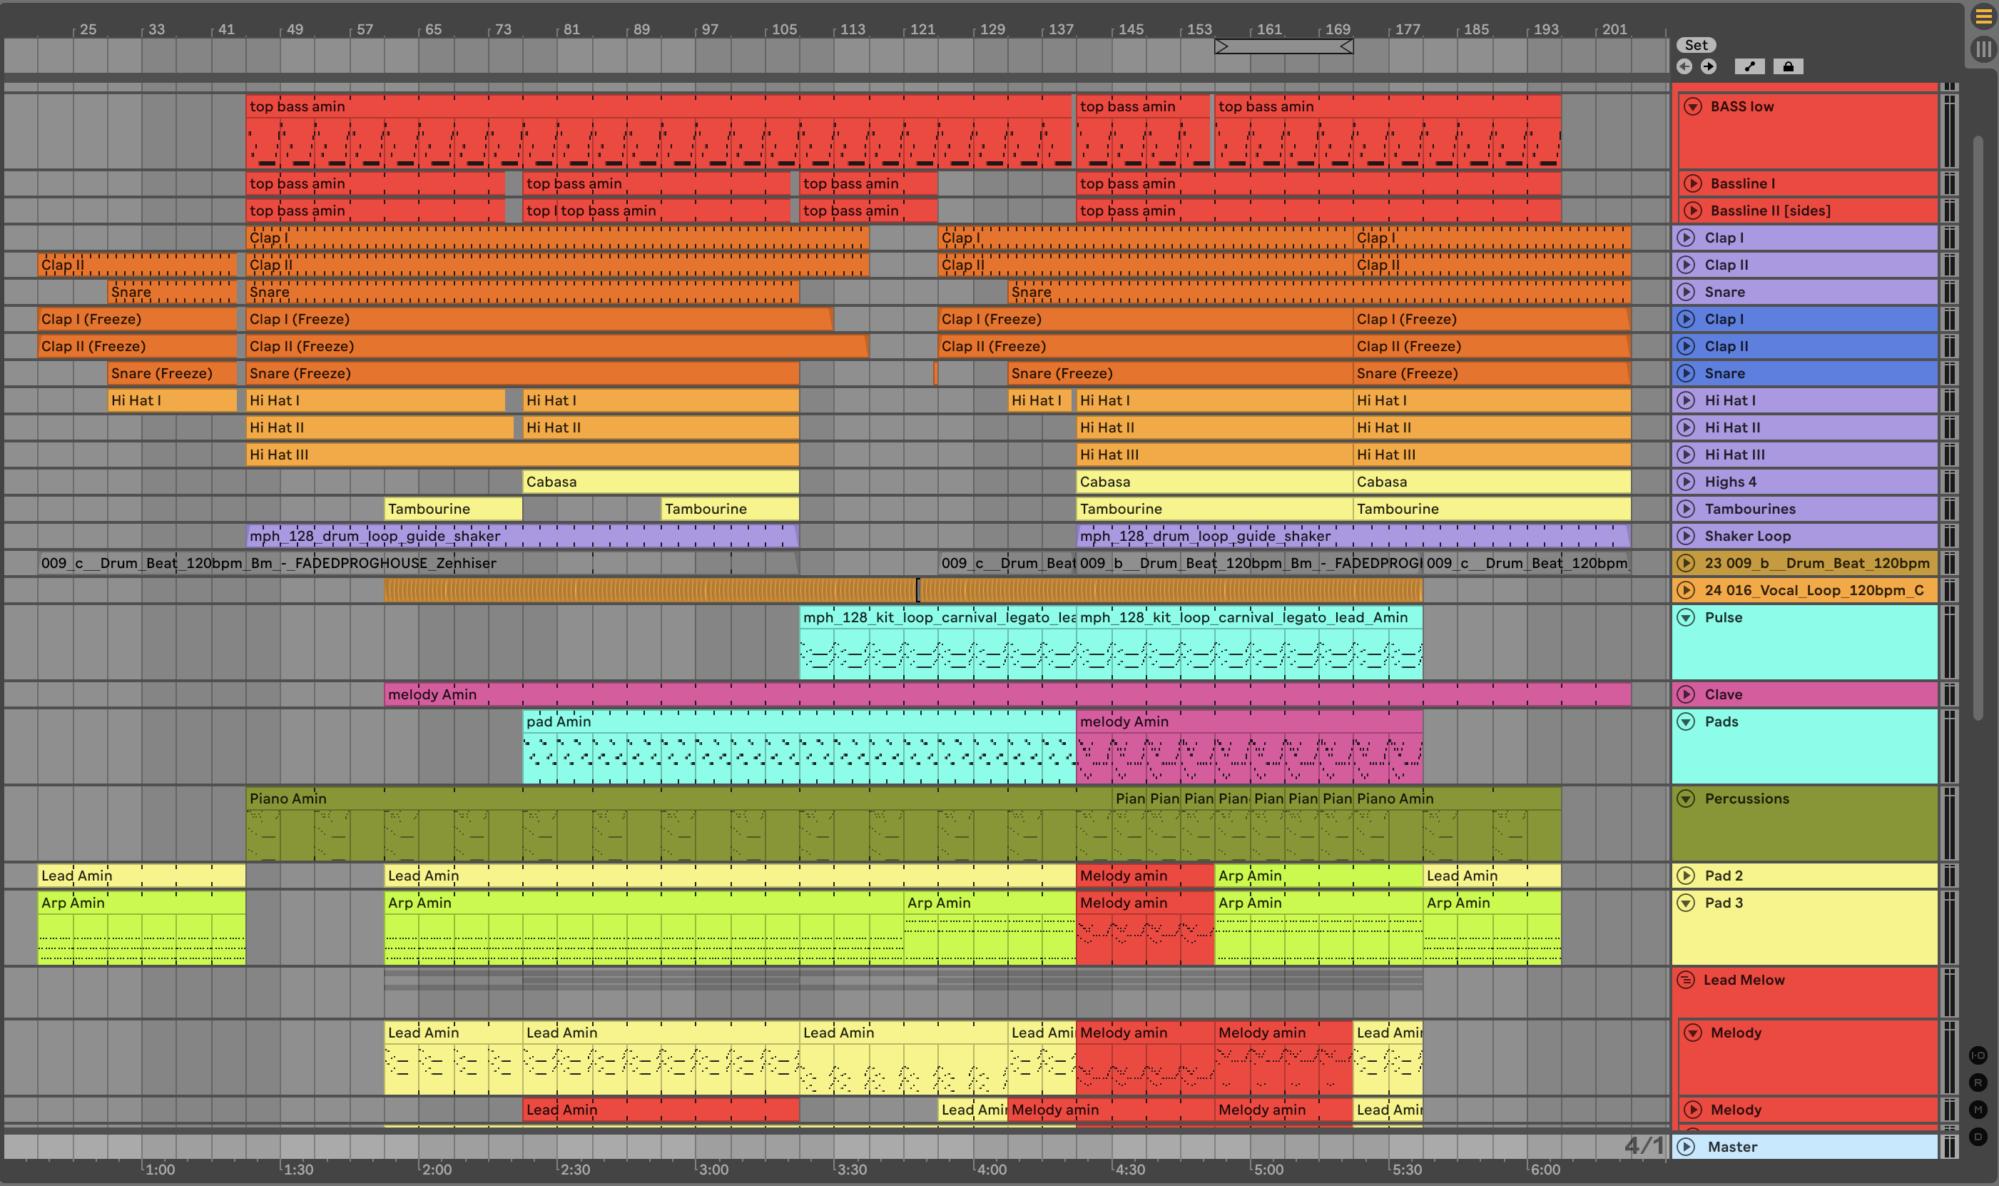The width and height of the screenshot is (1999, 1186).
Task: Click the Master track fold button
Action: pyautogui.click(x=1686, y=1147)
